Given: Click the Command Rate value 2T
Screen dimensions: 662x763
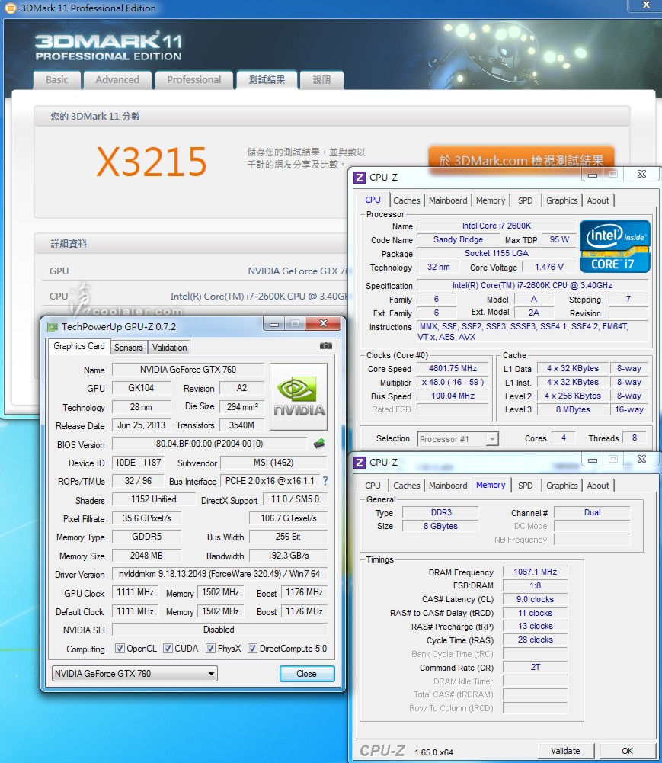Looking at the screenshot, I should (535, 667).
